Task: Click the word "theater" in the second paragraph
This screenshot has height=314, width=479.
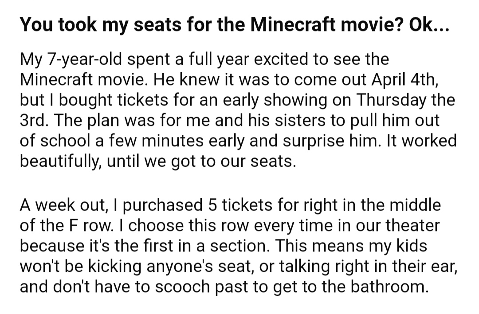Action: [412, 225]
